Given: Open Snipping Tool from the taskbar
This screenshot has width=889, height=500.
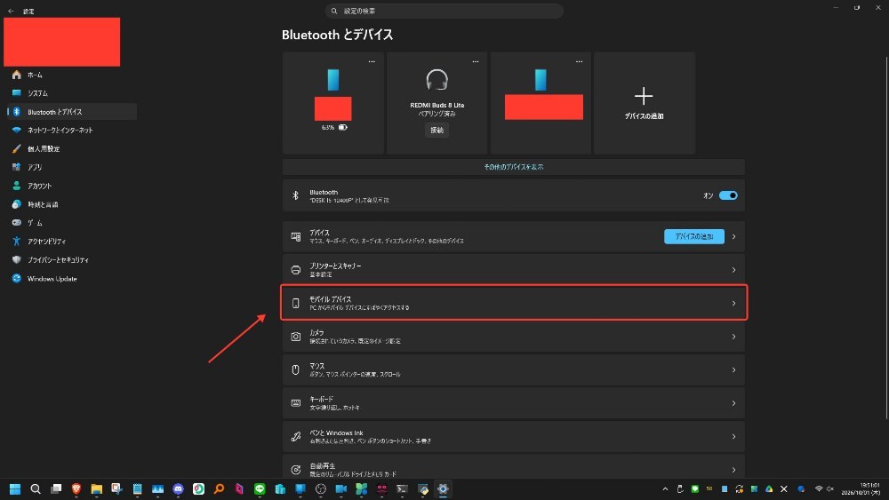Looking at the screenshot, I should (116, 489).
